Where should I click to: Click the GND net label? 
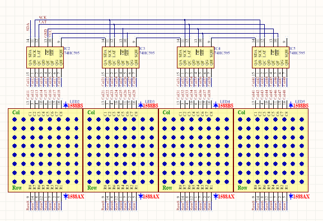pos(45,33)
